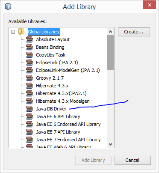Select Java EE 6 Endorsed API Library
The image size is (159, 173).
coord(68,124)
